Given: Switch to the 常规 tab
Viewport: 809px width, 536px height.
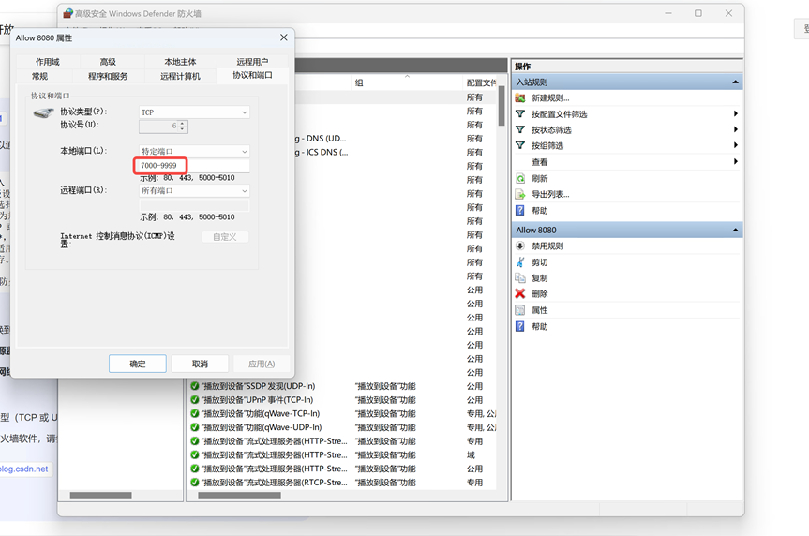Looking at the screenshot, I should click(39, 76).
